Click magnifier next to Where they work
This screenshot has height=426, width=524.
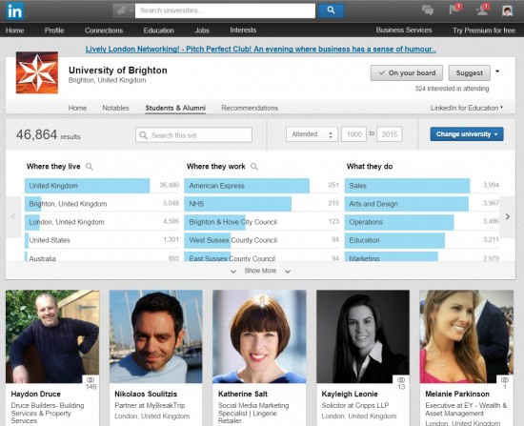pyautogui.click(x=254, y=166)
